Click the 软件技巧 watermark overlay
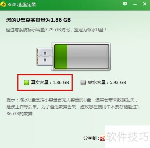Image resolution: width=150 pixels, height=148 pixels. (127, 137)
